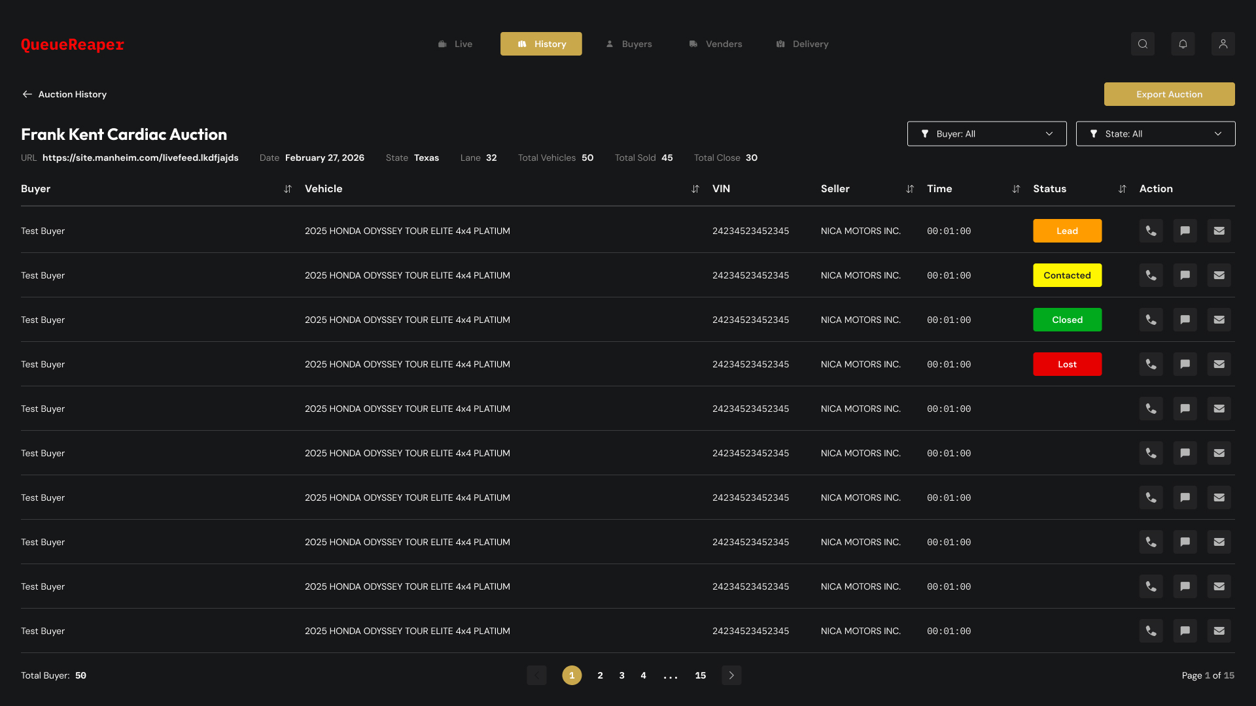Click email icon in the Closed row

[1219, 320]
